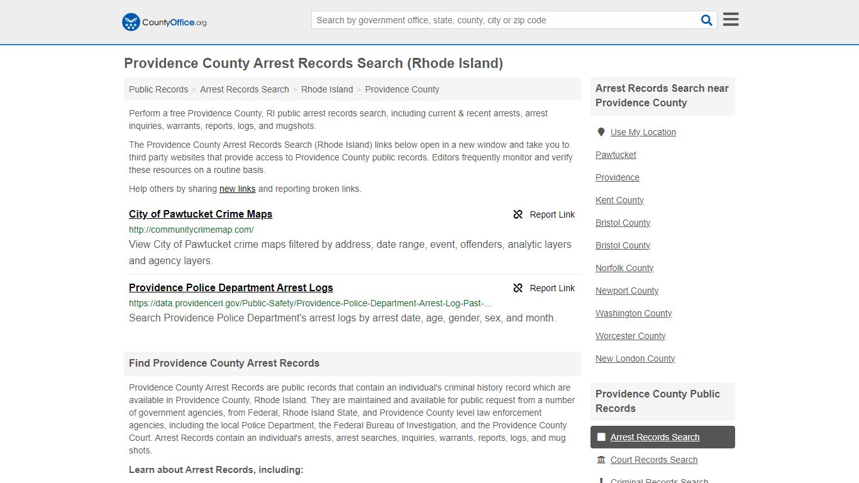Open Providence Police Department Arrest Logs
859x483 pixels.
(231, 287)
